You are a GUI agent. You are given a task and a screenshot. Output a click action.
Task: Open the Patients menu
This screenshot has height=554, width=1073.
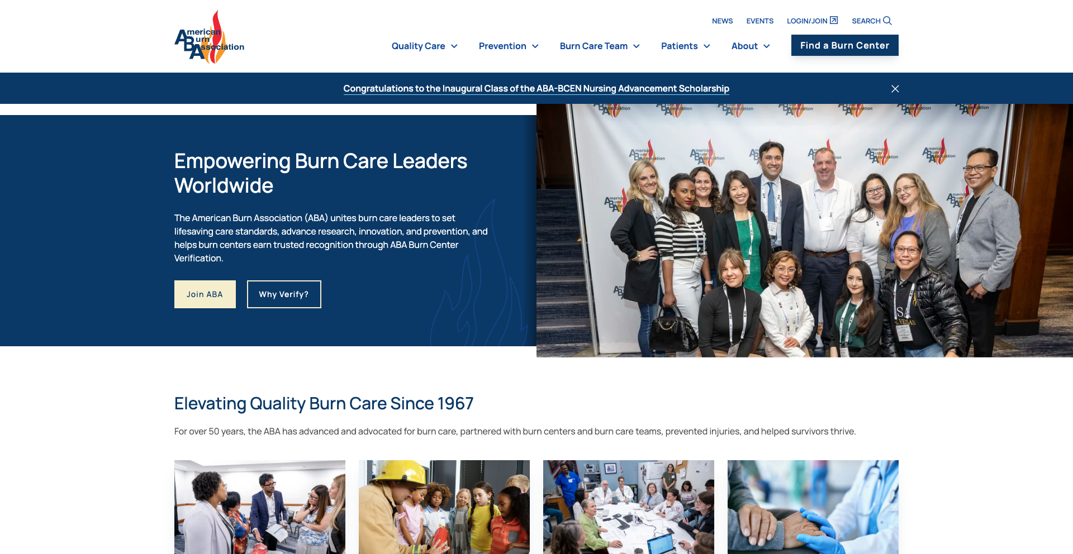click(679, 46)
